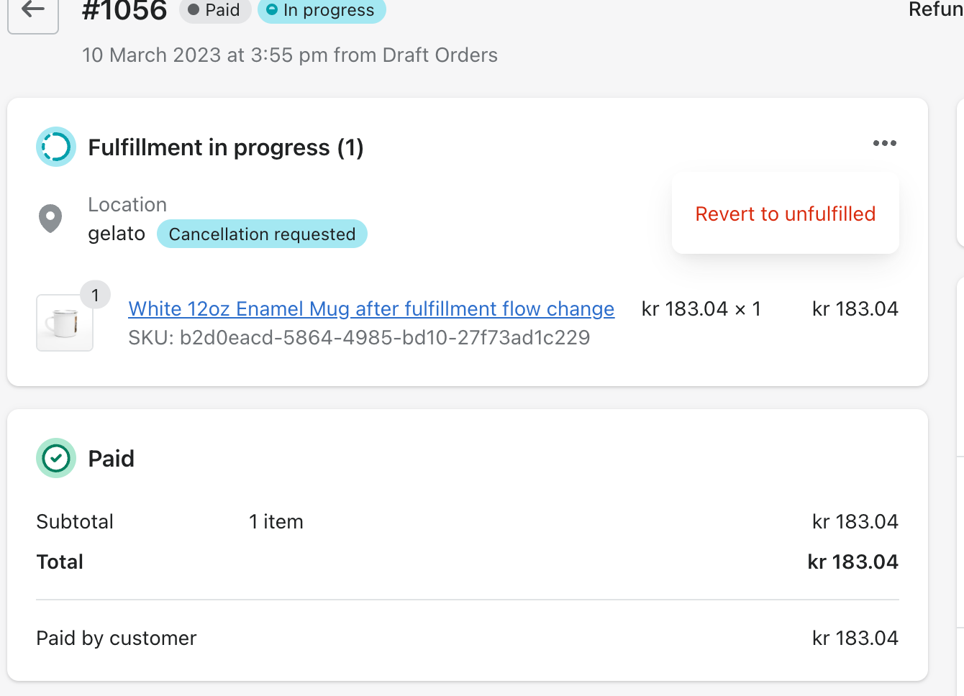Click the order date 10 March 2023 text
The height and width of the screenshot is (696, 964).
click(x=290, y=55)
